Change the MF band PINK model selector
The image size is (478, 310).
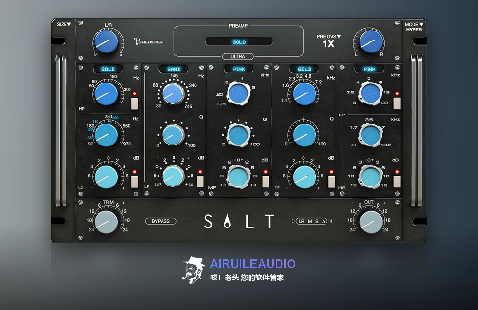click(239, 69)
